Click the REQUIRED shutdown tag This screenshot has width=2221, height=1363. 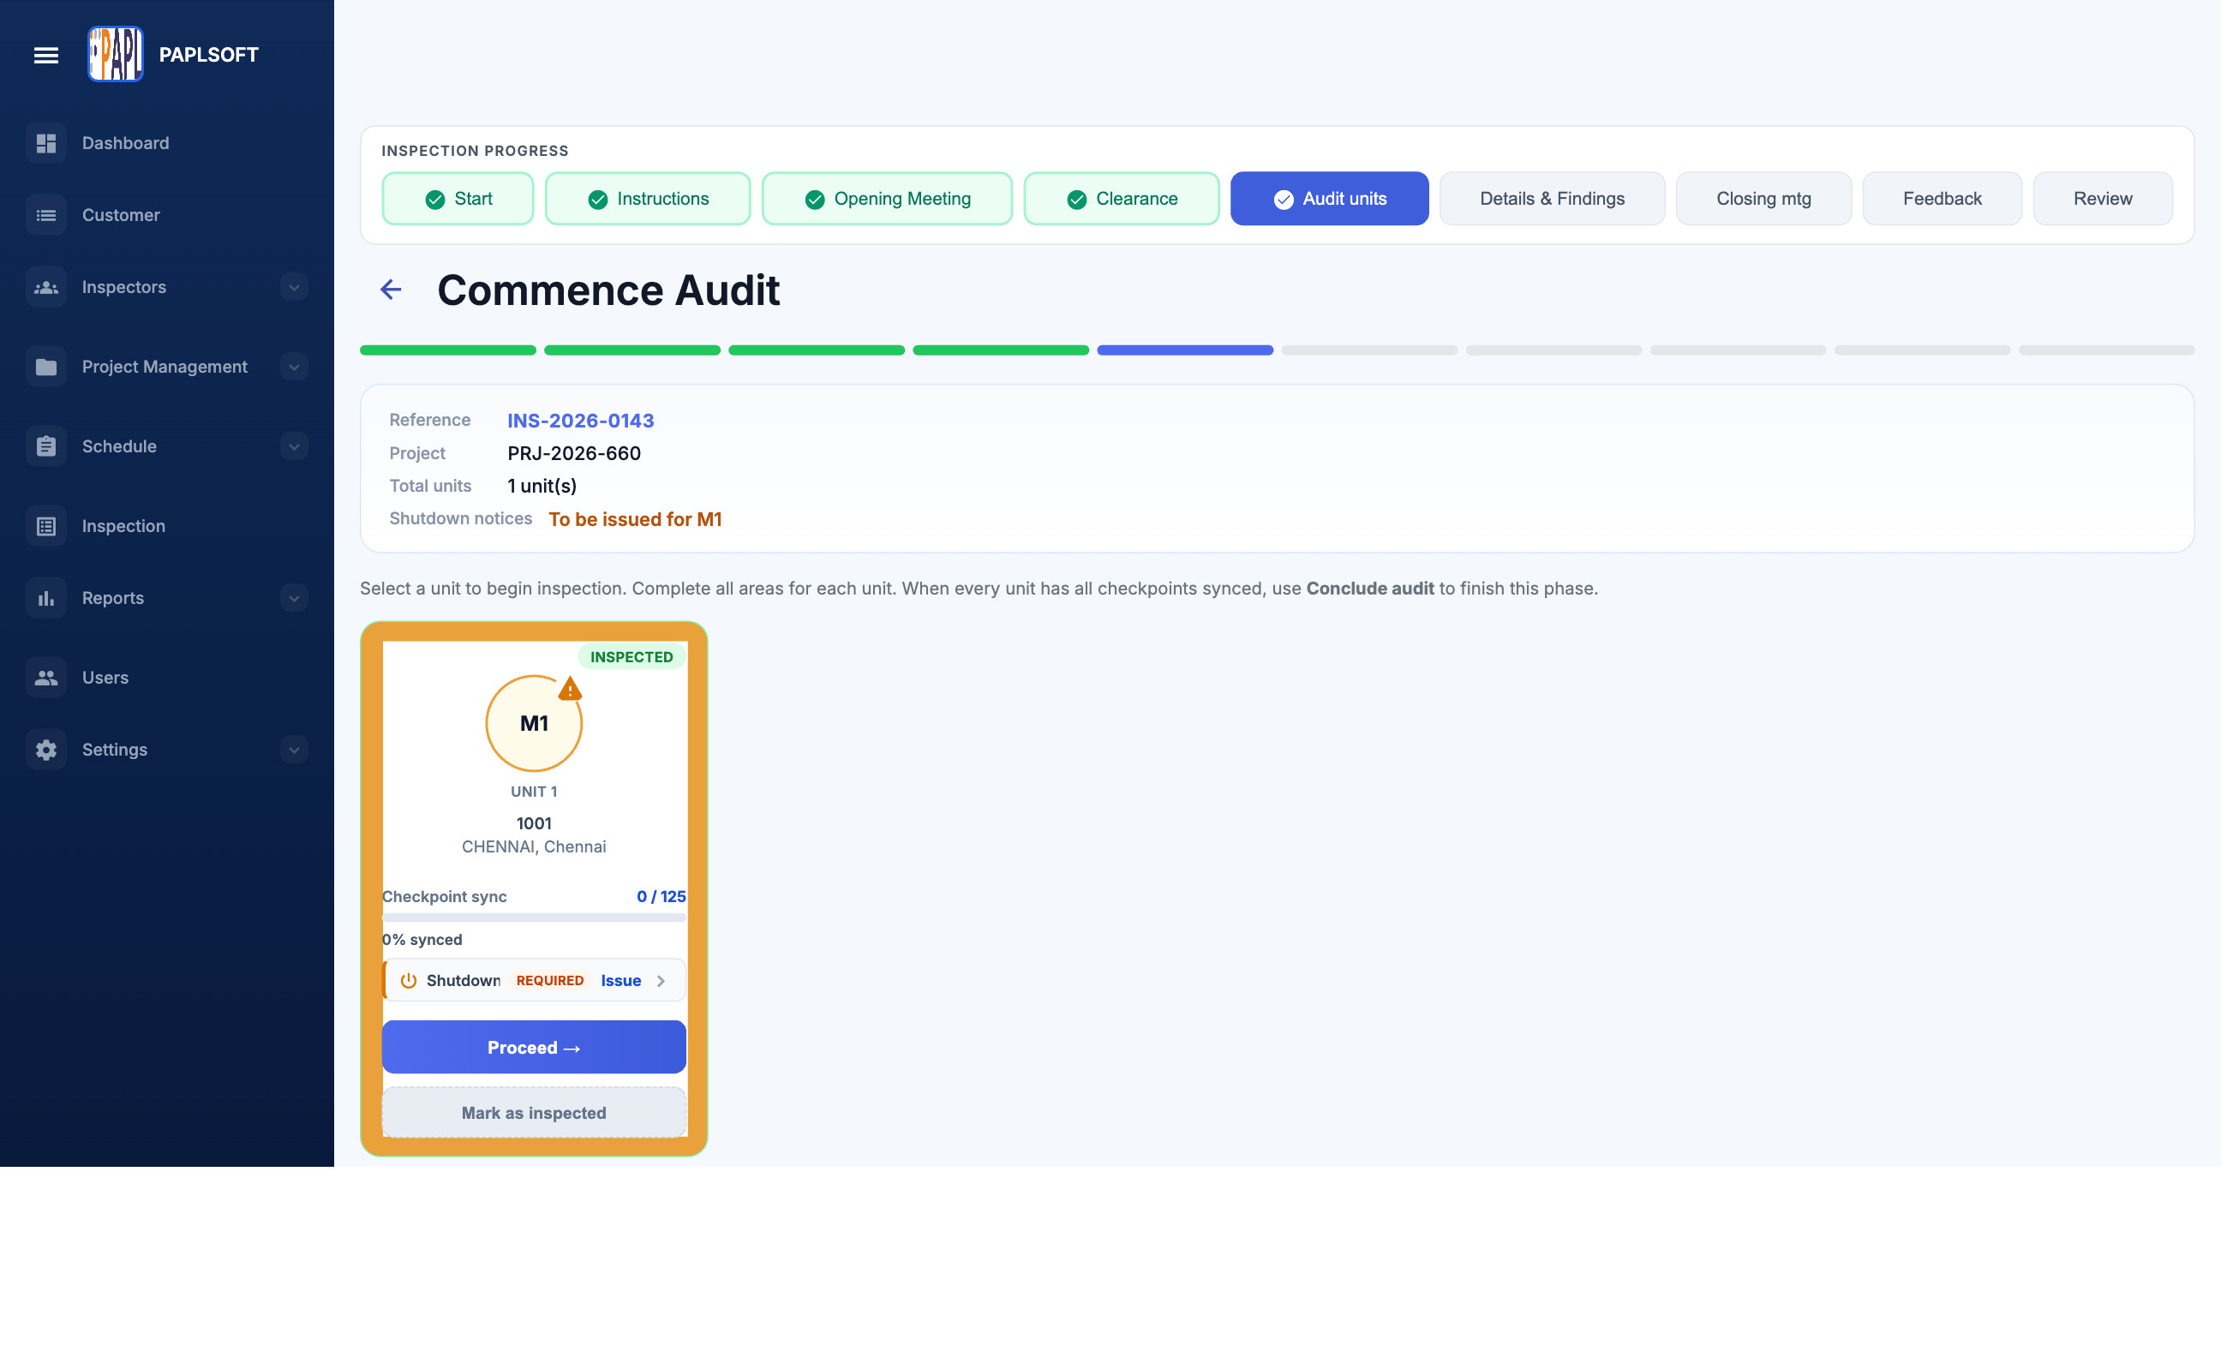[x=550, y=981]
